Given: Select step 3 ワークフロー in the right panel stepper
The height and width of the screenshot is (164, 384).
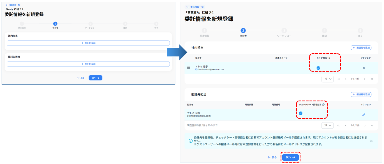Looking at the screenshot, I should click(284, 31).
